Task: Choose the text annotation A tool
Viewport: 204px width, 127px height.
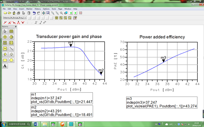Action: pos(5,66)
